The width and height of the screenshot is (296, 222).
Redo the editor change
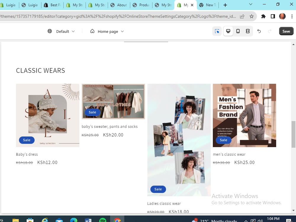tap(270, 31)
